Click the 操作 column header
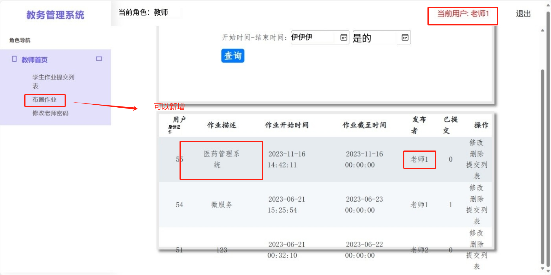 (481, 125)
